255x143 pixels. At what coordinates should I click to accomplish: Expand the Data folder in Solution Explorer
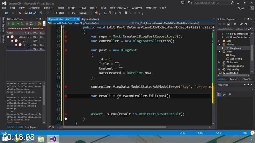(219, 41)
